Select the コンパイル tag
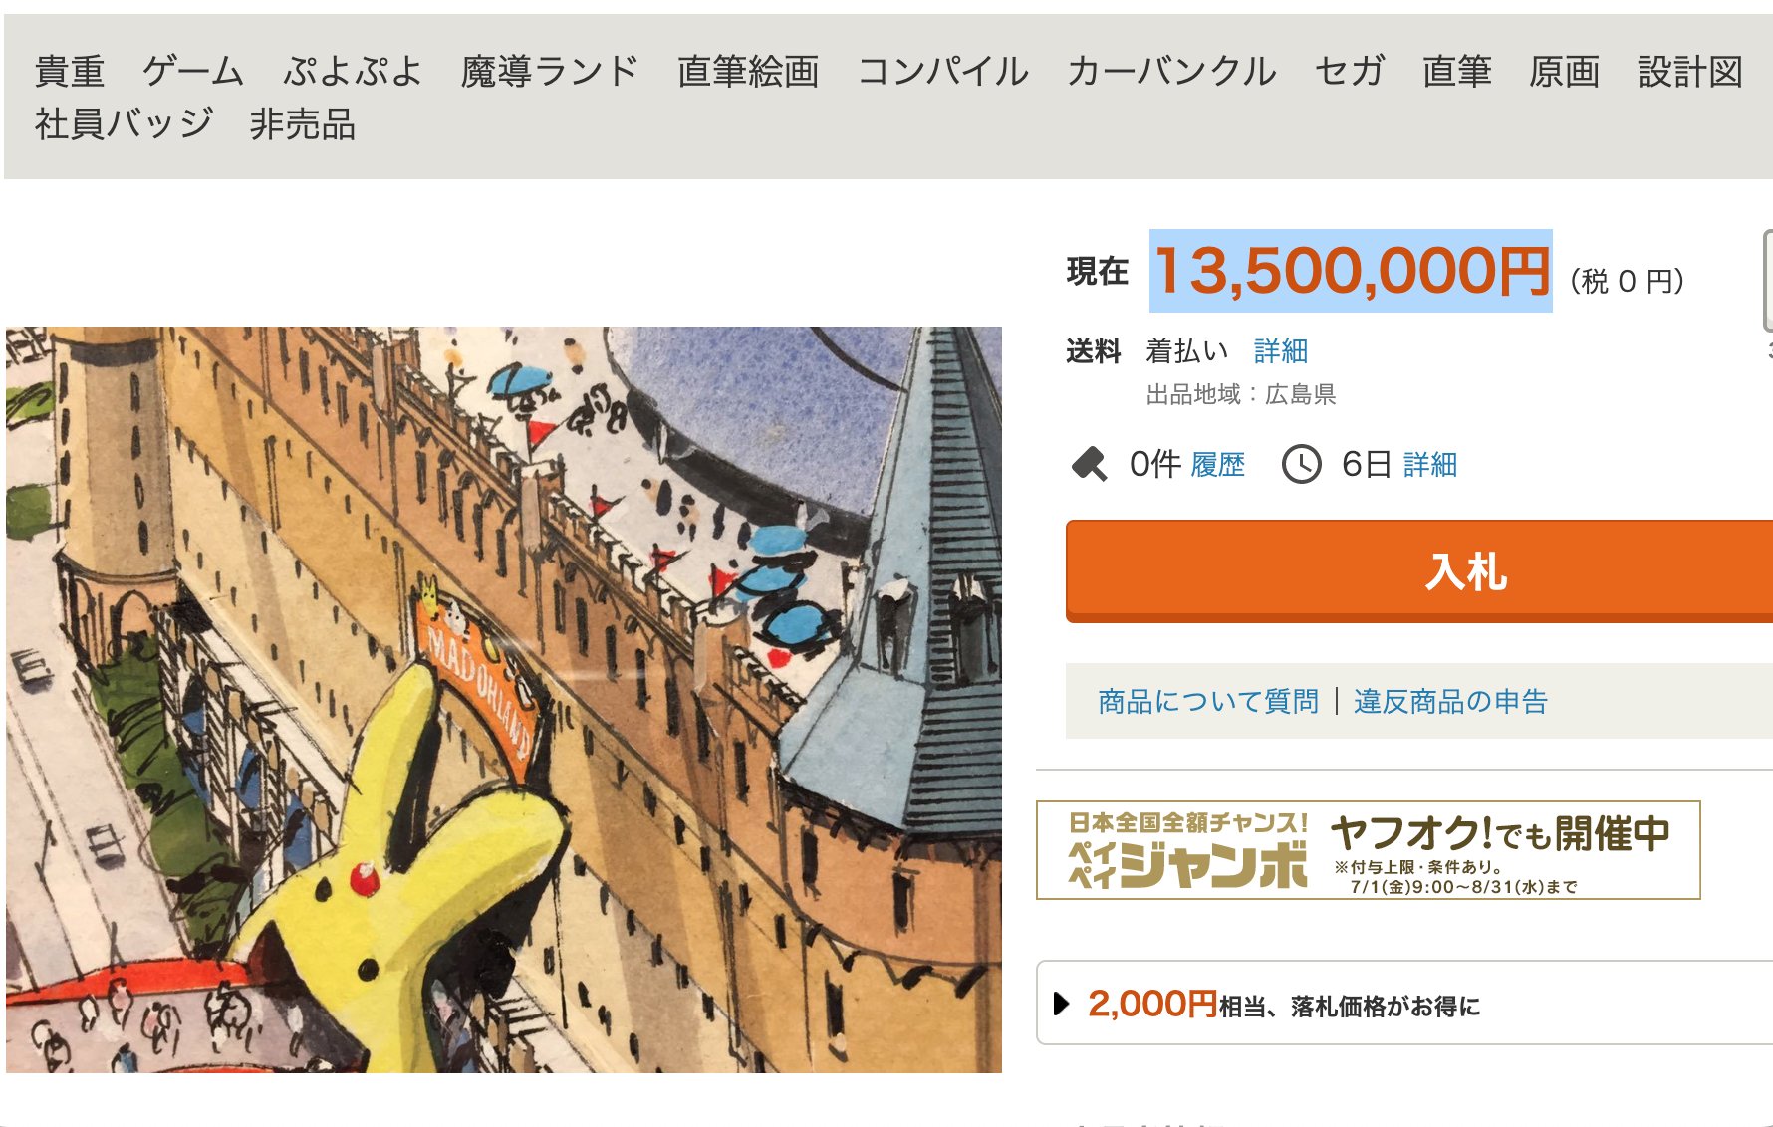The image size is (1773, 1127). (943, 71)
